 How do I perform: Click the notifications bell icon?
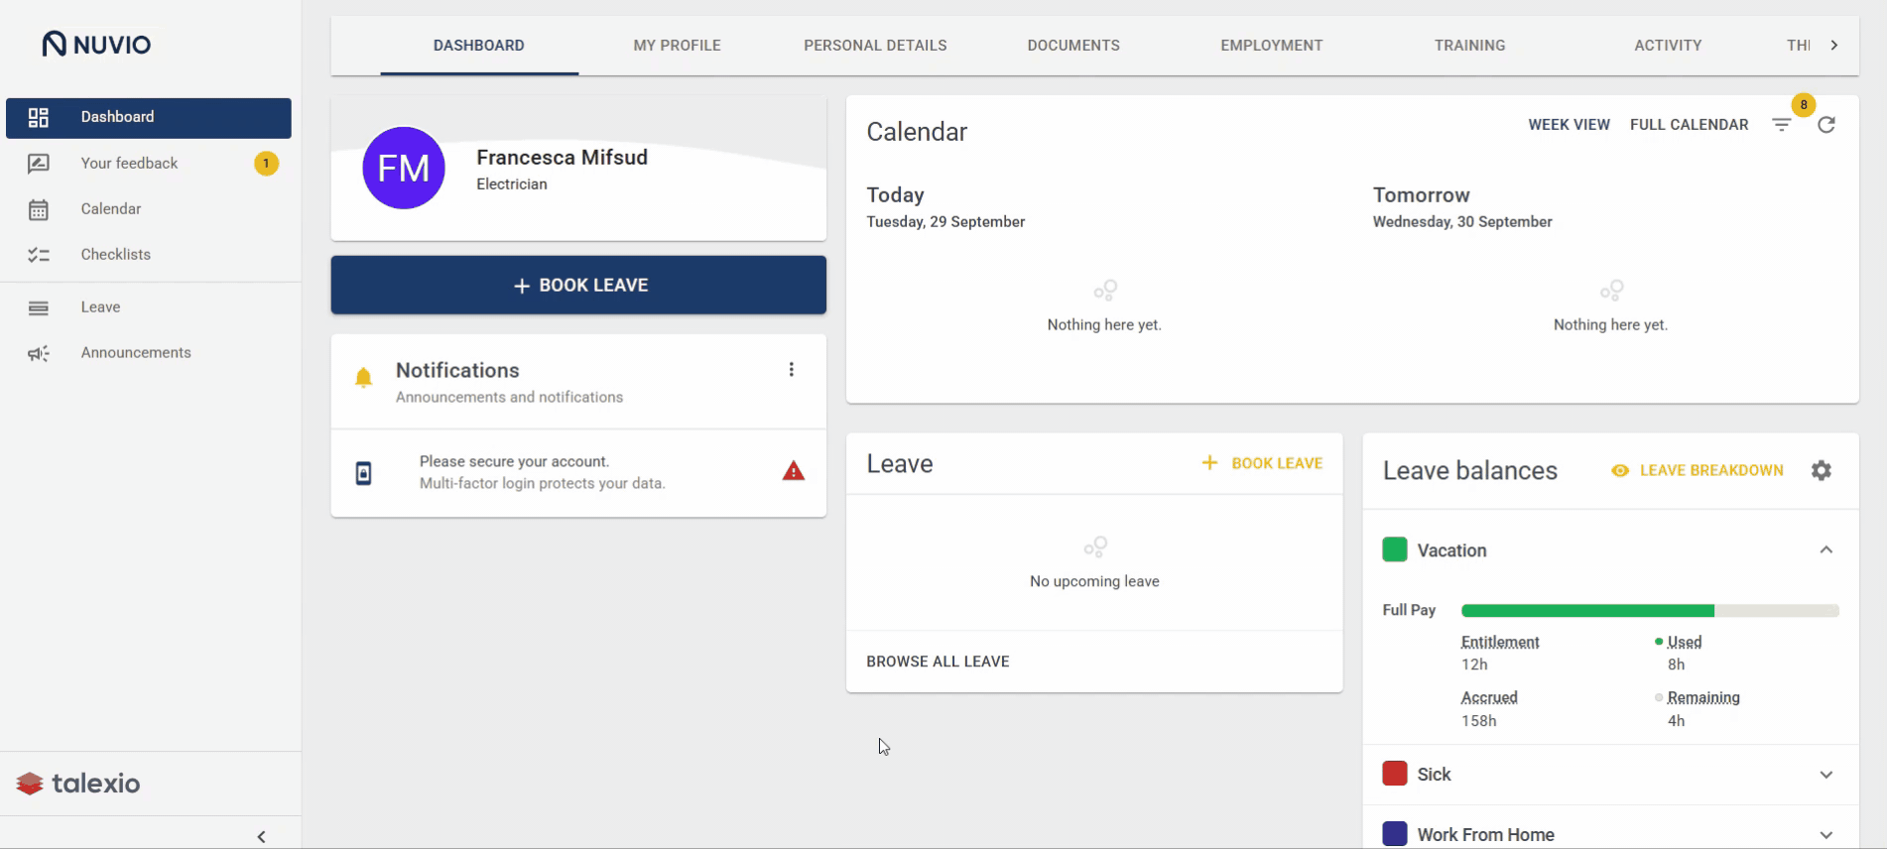(364, 378)
